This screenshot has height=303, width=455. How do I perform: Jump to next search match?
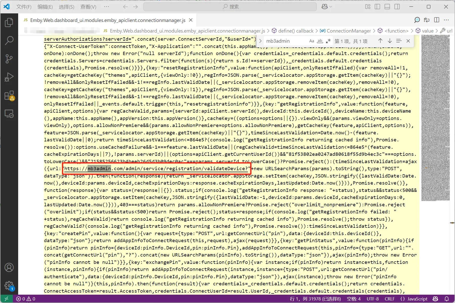[390, 41]
